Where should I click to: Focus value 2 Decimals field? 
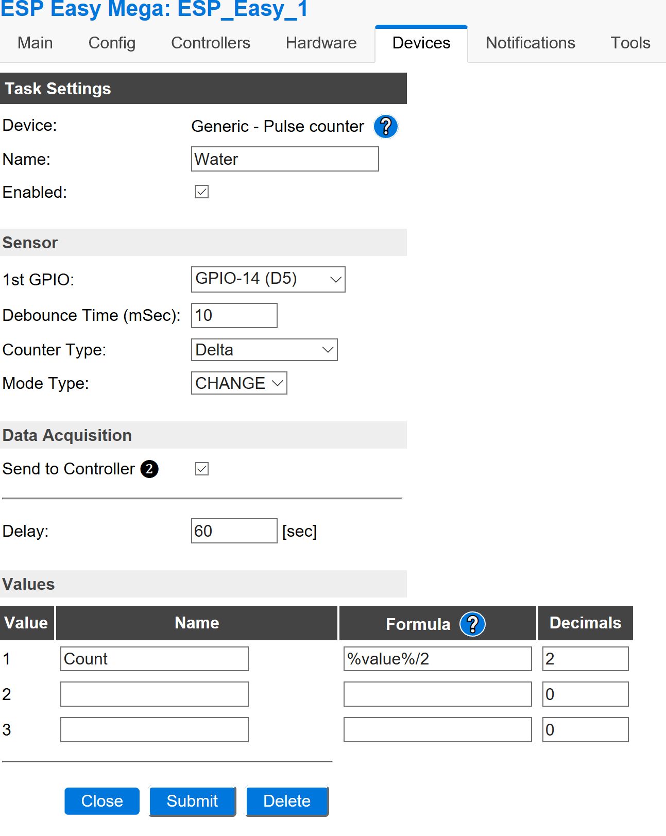click(x=586, y=694)
